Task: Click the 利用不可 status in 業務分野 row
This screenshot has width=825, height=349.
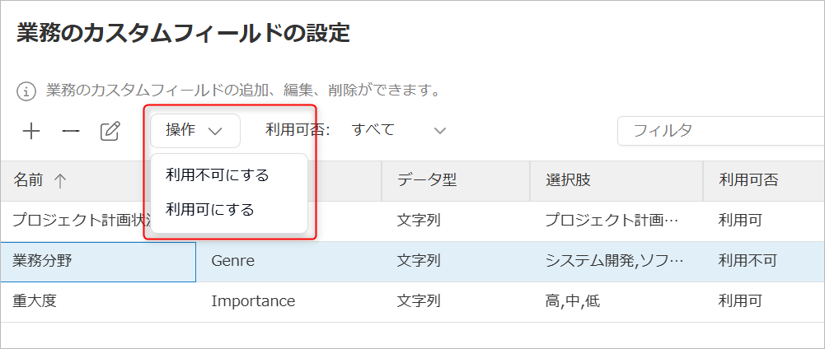Action: coord(748,262)
